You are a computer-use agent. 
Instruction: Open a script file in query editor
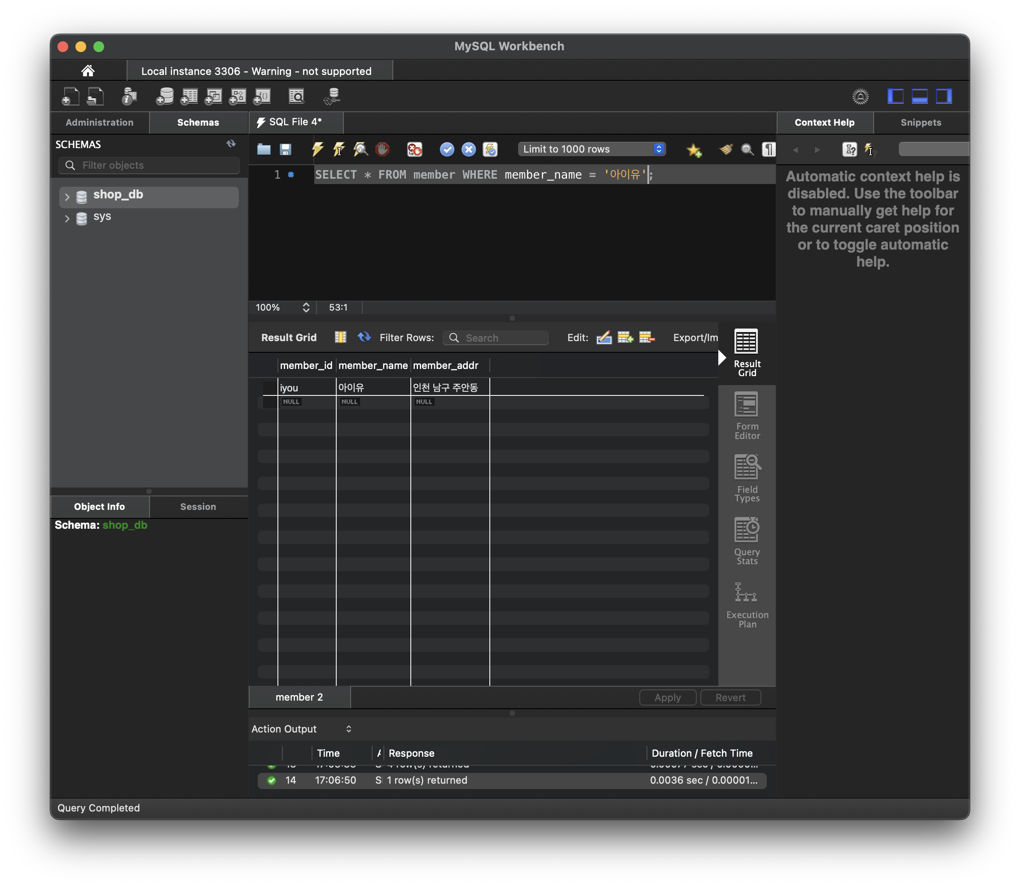[x=264, y=149]
